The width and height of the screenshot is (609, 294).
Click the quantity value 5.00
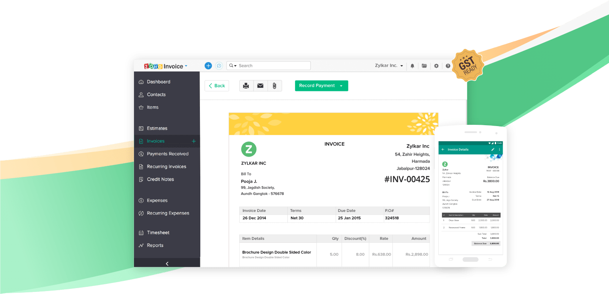[x=334, y=255]
